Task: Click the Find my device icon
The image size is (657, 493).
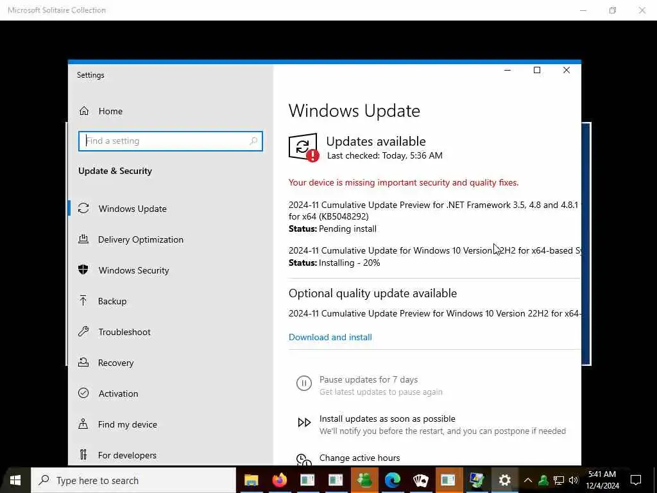Action: (83, 424)
